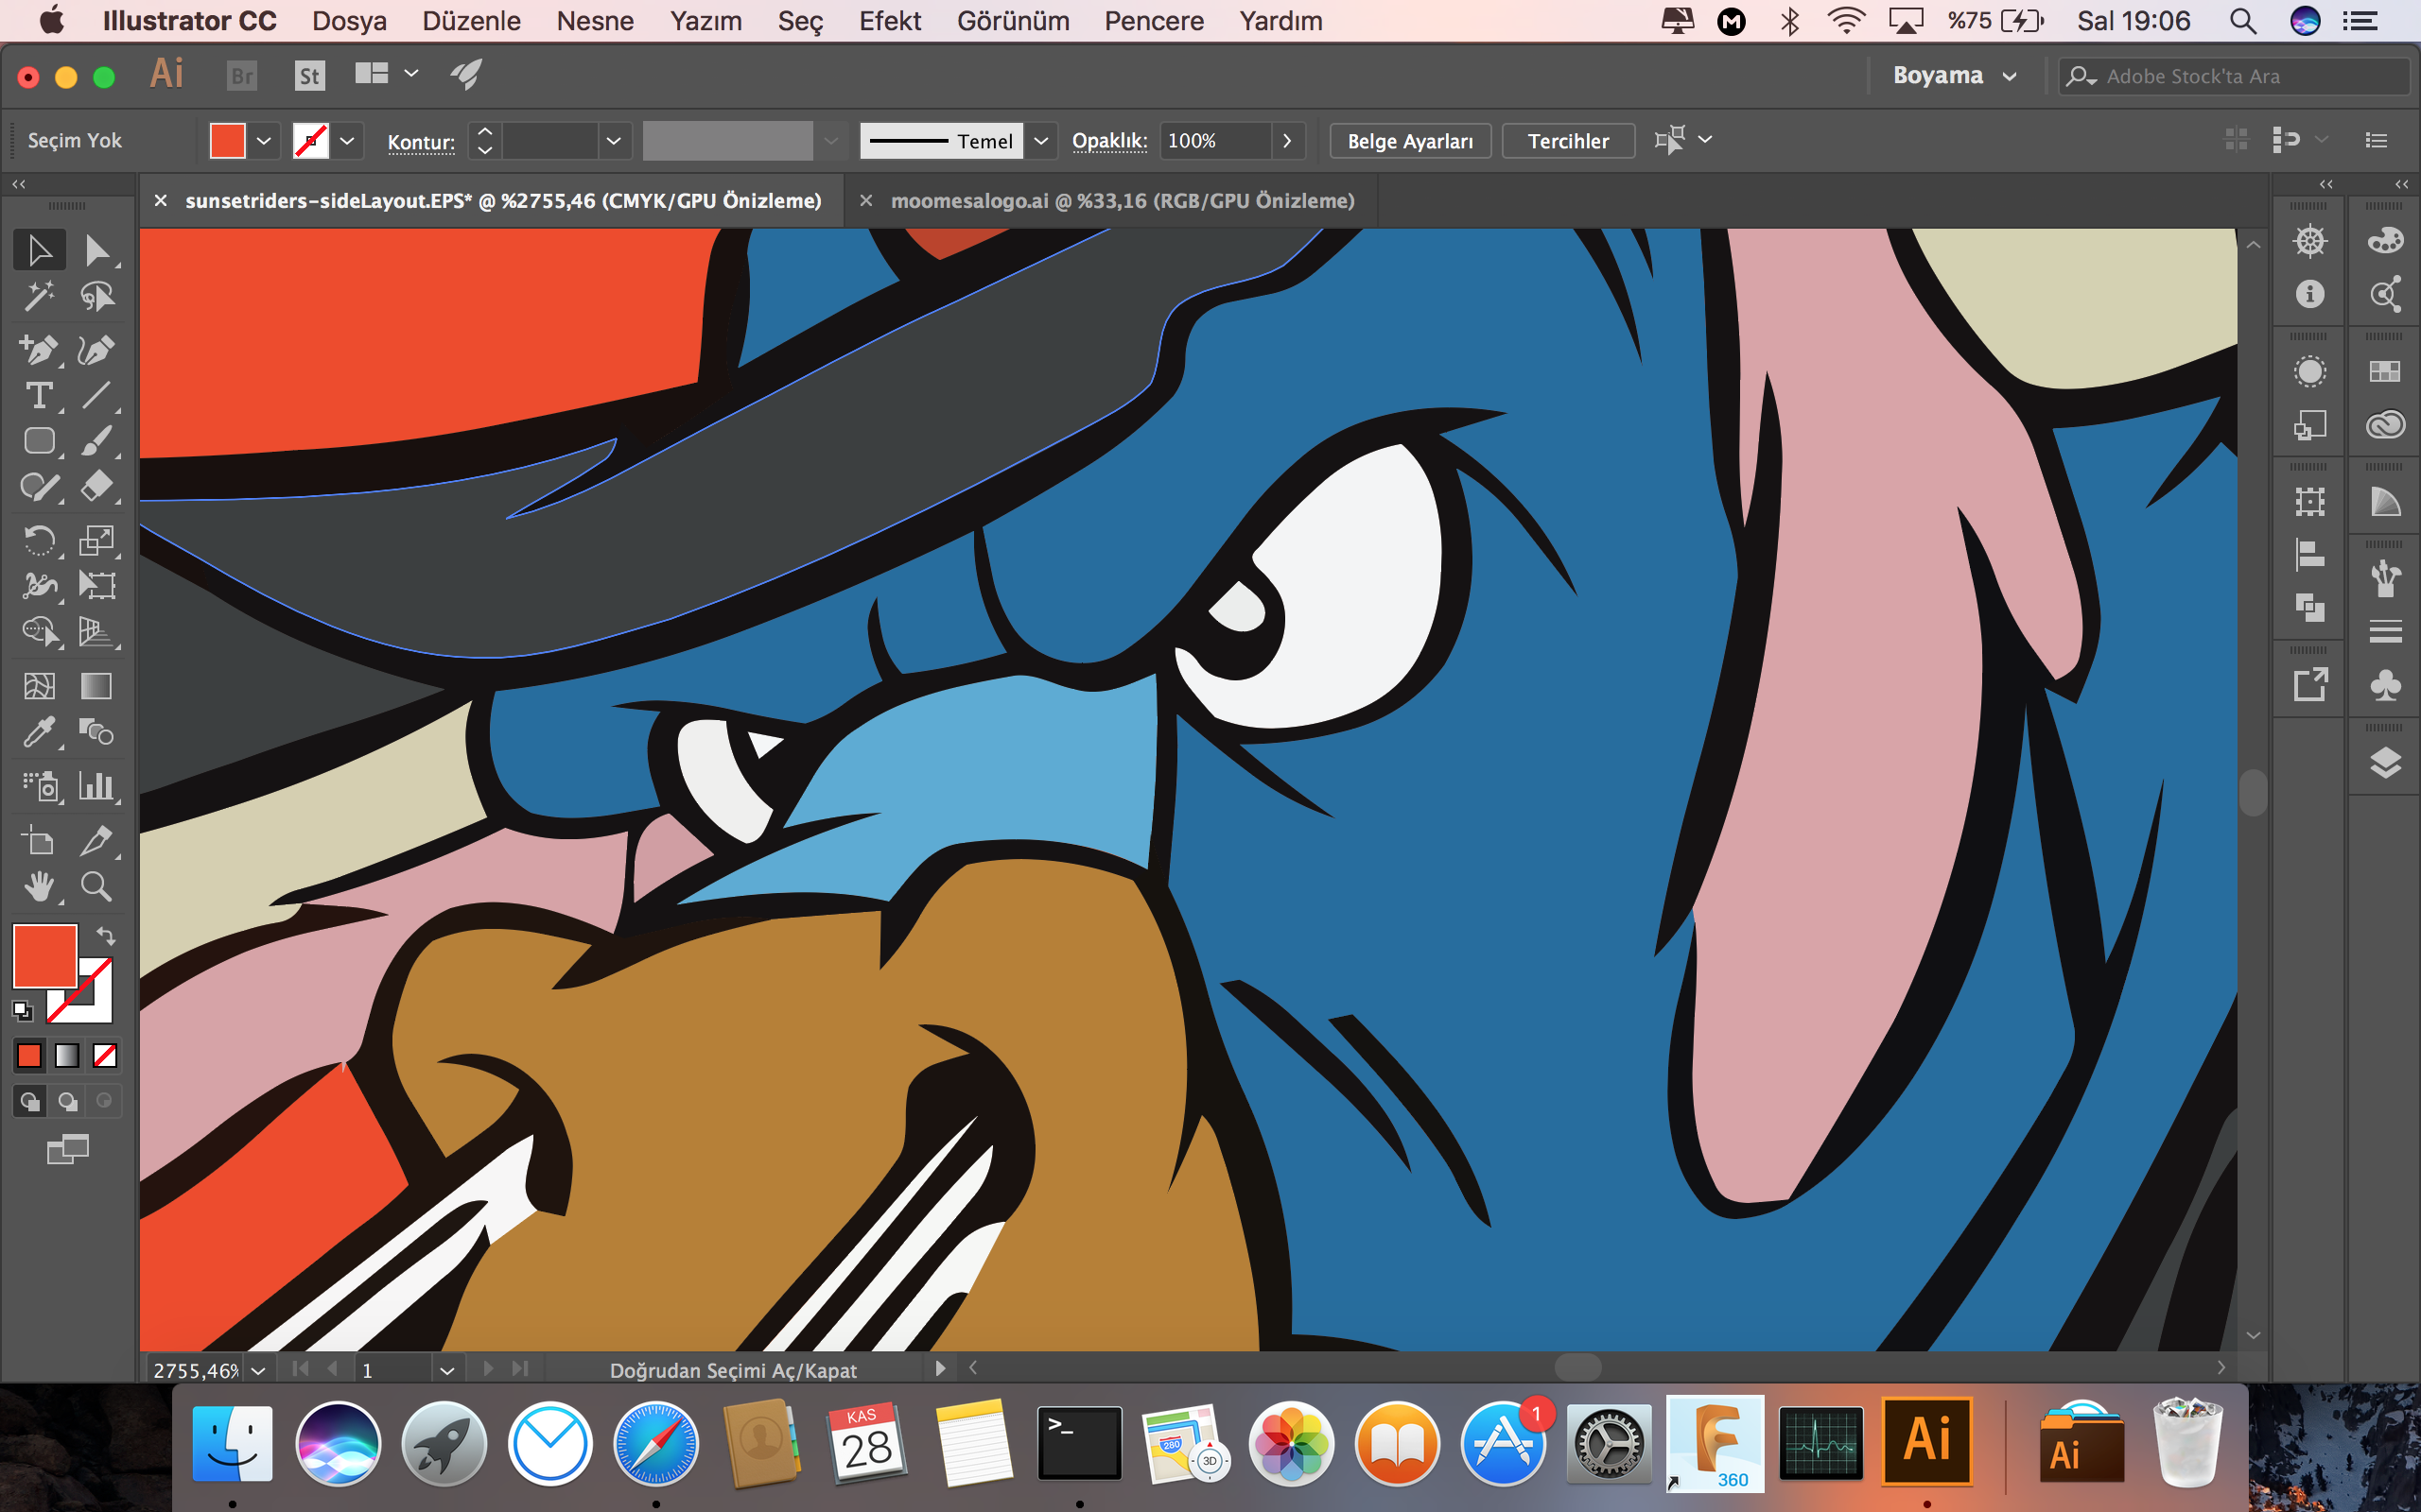2421x1512 pixels.
Task: Select the Perspective Grid tool
Action: pyautogui.click(x=96, y=631)
